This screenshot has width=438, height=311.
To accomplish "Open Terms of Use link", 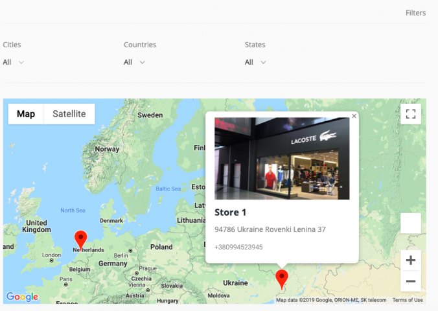I will [408, 300].
